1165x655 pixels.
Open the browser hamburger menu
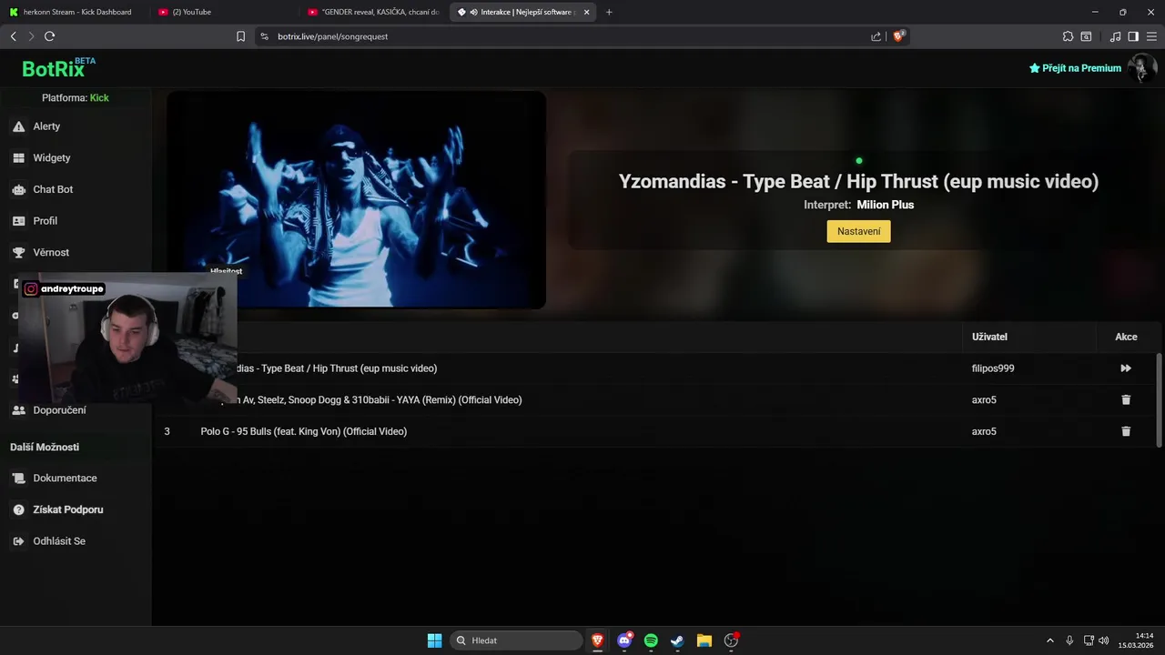click(x=1151, y=36)
